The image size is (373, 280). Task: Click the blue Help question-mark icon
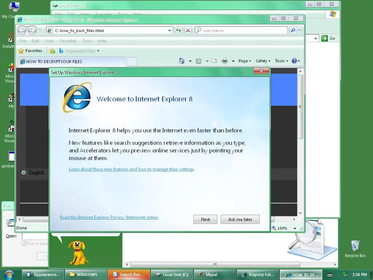(294, 61)
